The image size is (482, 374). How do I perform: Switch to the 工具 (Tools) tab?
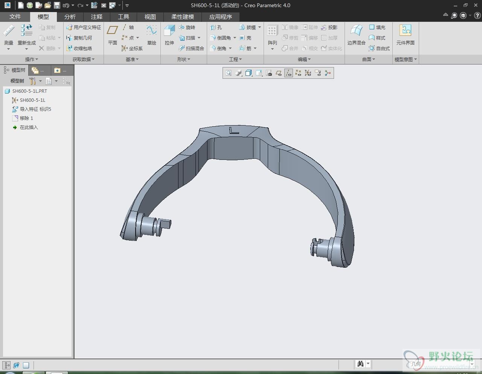(124, 17)
